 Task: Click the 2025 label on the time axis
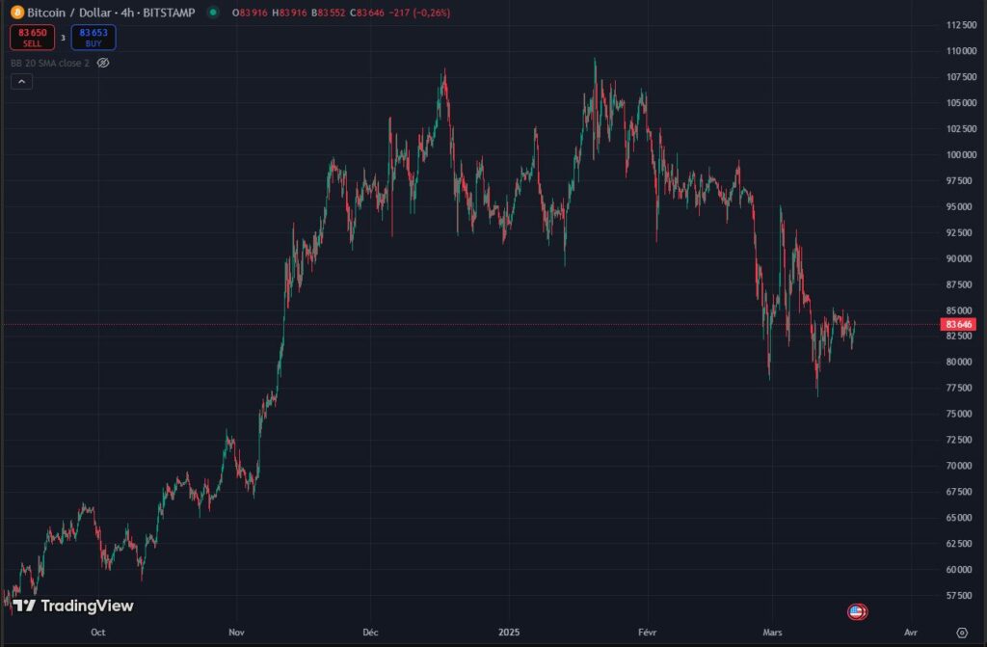[x=508, y=633]
